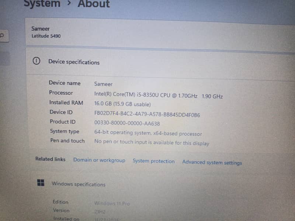Click the Device ID value text
The width and height of the screenshot is (295, 221).
pos(147,115)
